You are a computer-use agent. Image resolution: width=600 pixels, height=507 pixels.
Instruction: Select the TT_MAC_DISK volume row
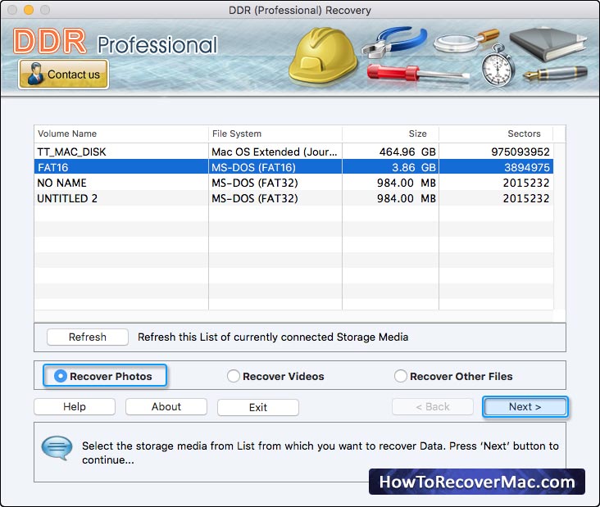click(x=293, y=152)
